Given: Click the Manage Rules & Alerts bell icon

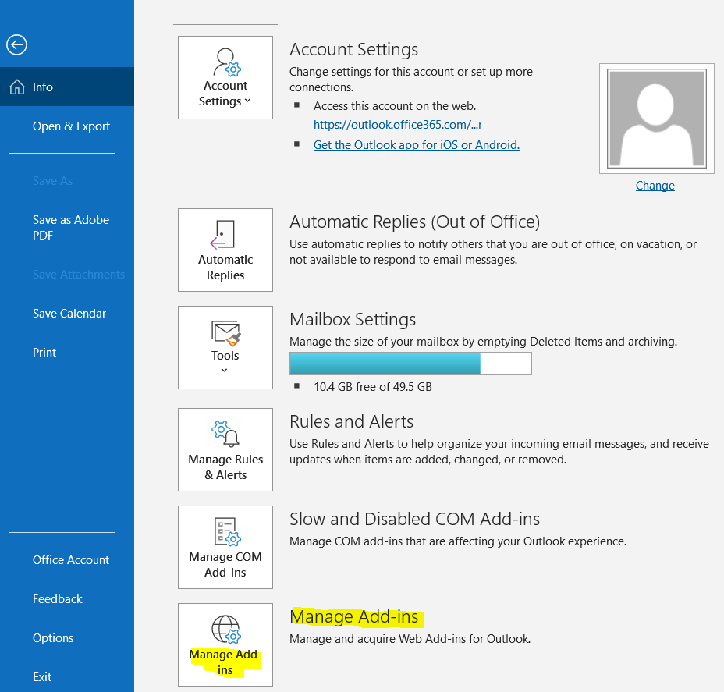Looking at the screenshot, I should (x=225, y=434).
